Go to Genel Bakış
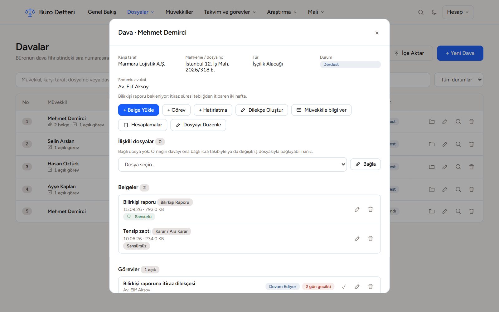499x312 pixels. click(102, 12)
